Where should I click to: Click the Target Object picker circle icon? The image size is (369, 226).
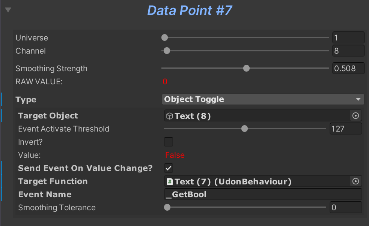click(x=355, y=116)
